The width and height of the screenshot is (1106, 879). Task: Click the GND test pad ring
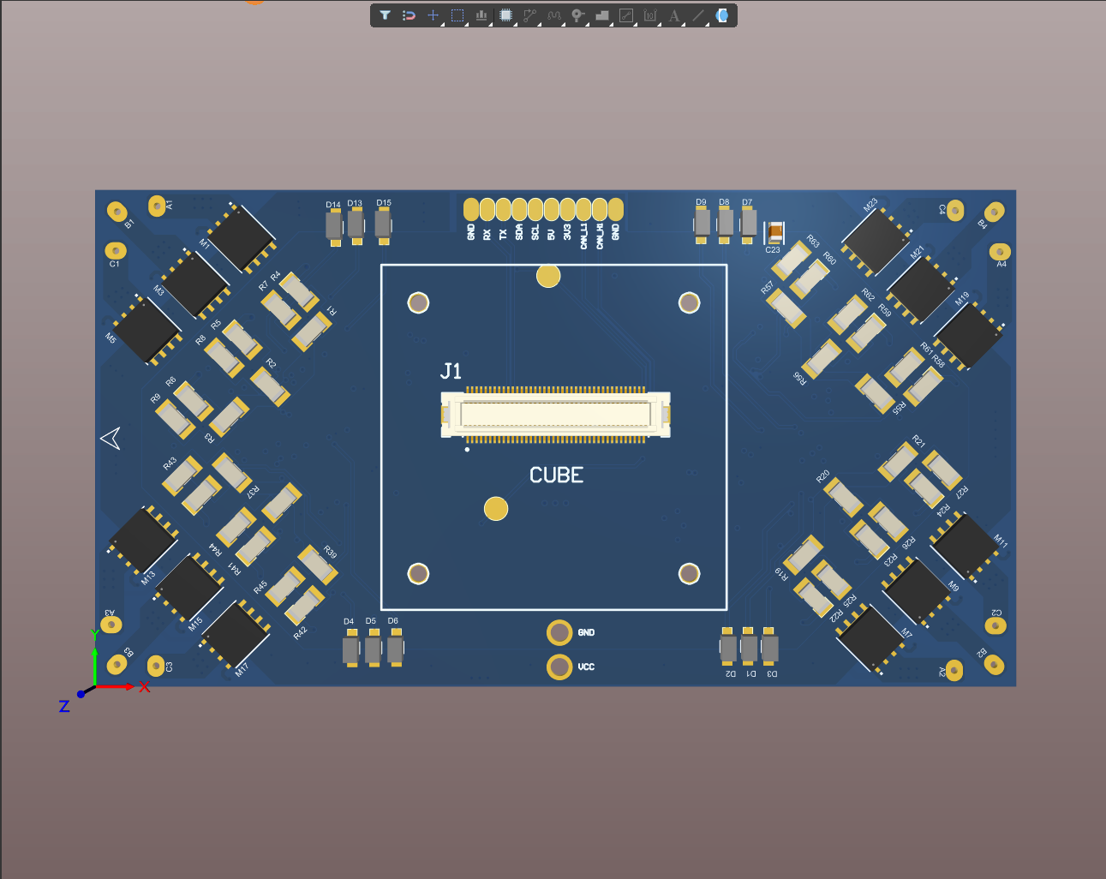[x=559, y=632]
